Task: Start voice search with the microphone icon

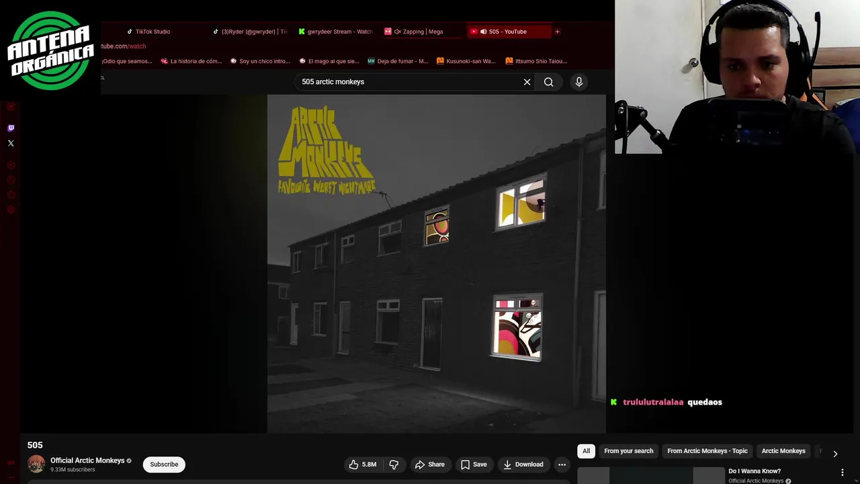Action: click(579, 82)
